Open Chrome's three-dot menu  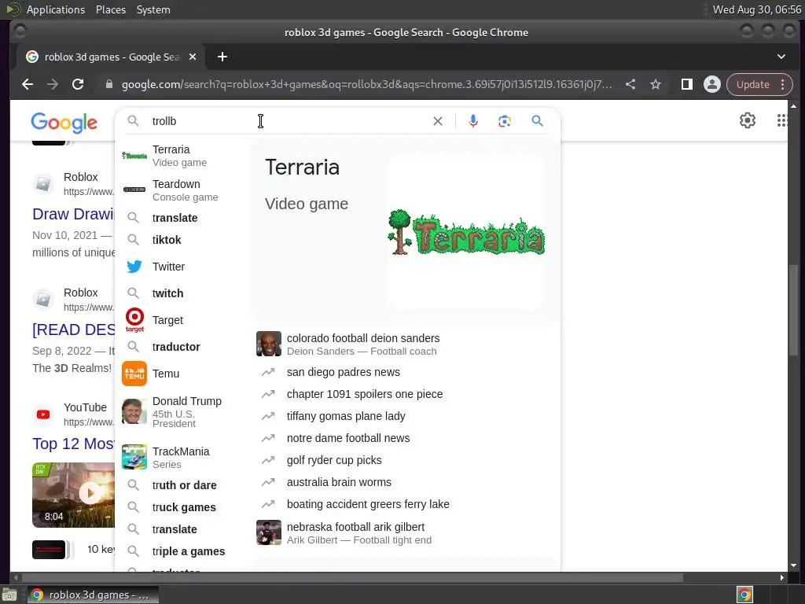click(783, 84)
